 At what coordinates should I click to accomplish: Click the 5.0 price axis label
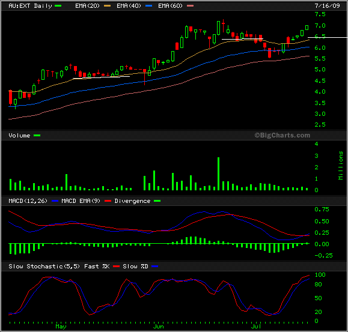click(320, 70)
